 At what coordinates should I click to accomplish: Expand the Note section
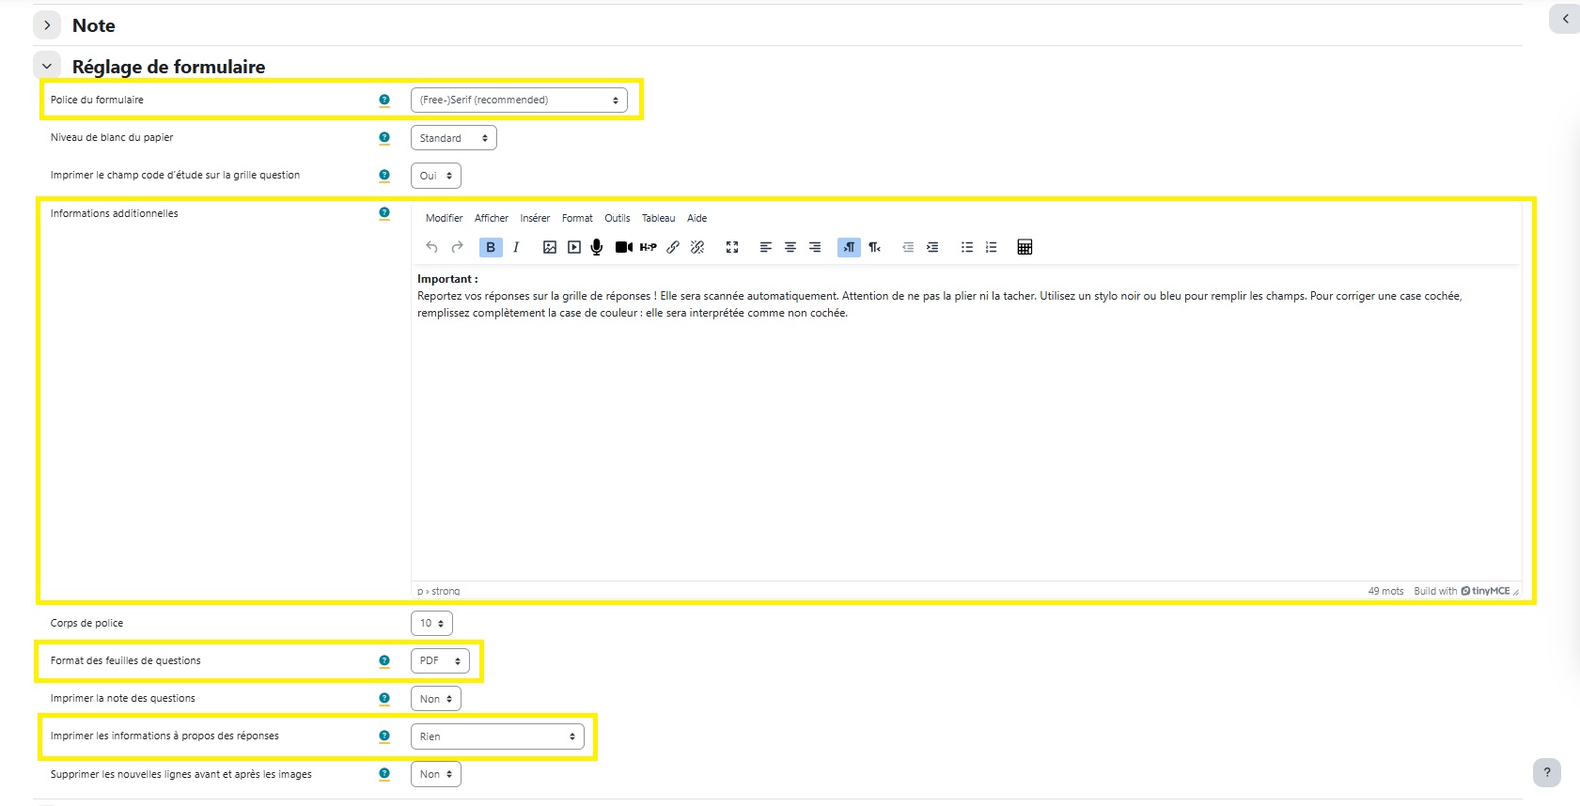(47, 25)
